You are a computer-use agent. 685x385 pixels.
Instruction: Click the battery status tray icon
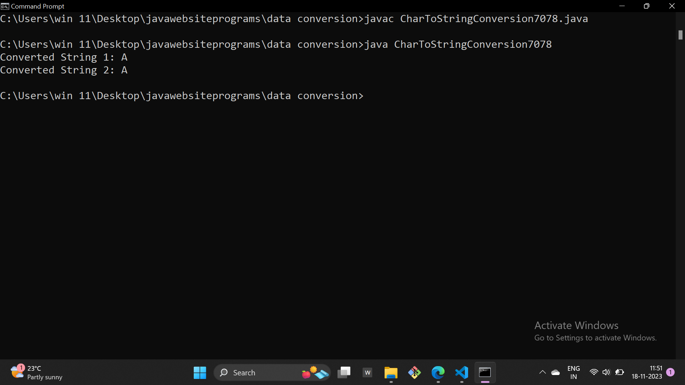(620, 373)
